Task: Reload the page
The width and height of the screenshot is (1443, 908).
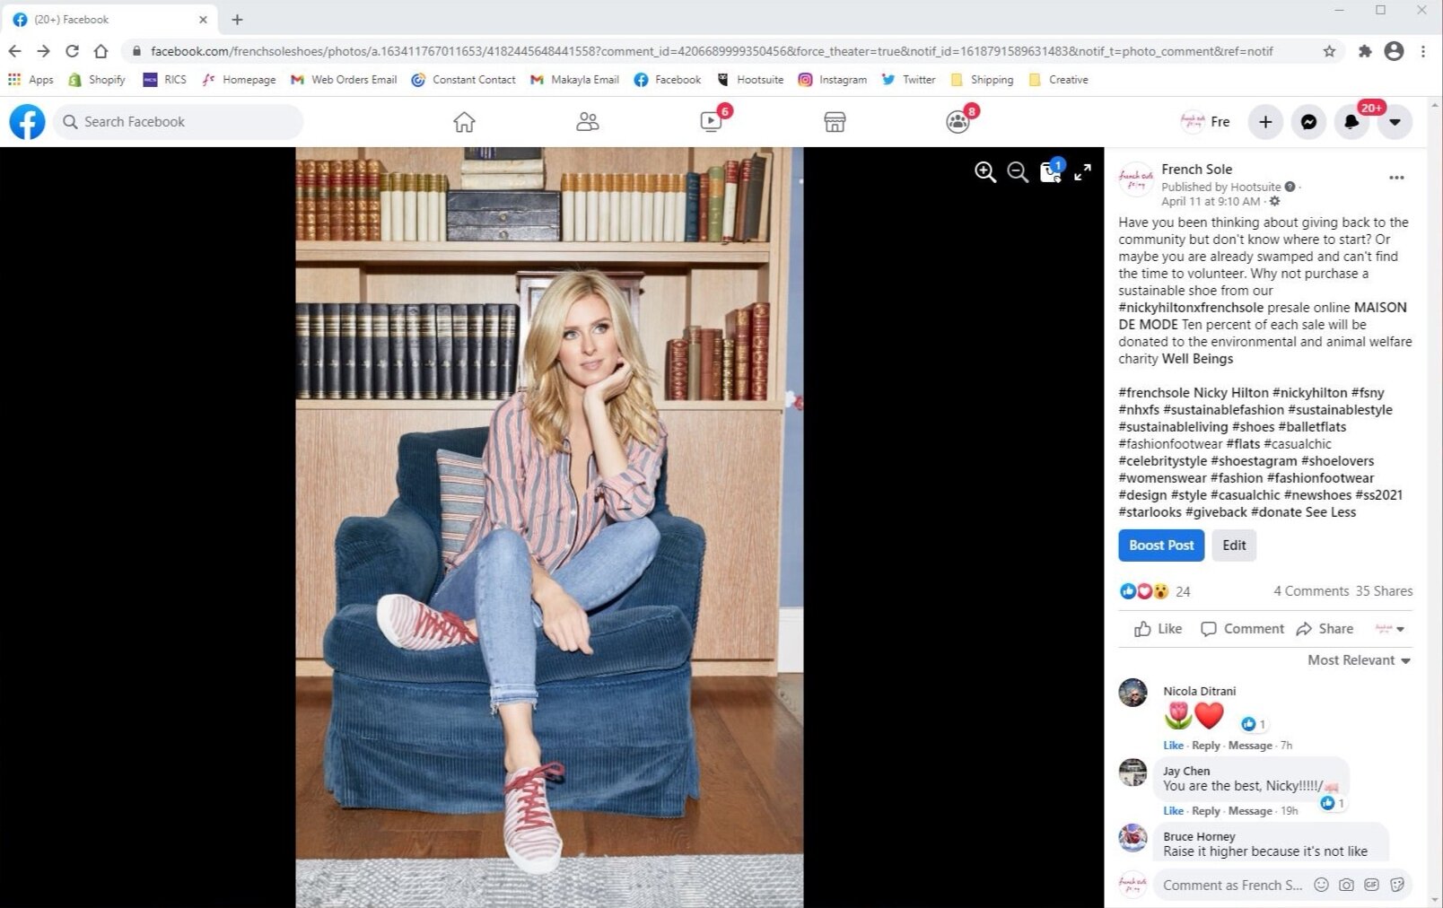Action: click(72, 51)
